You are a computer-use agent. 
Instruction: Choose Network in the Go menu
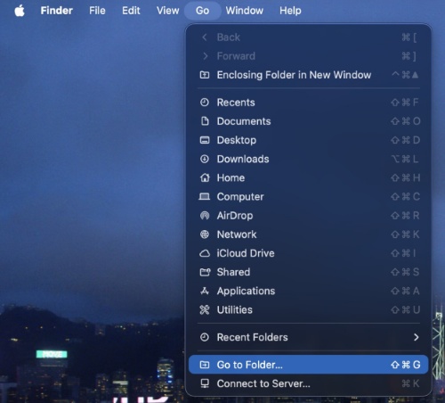point(309,234)
